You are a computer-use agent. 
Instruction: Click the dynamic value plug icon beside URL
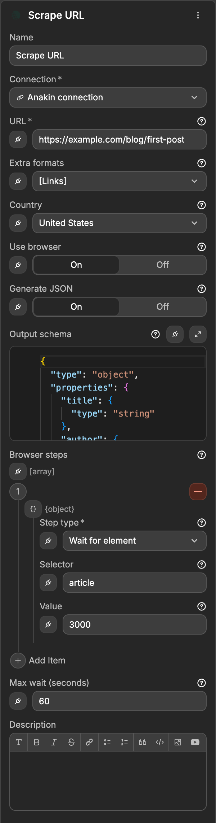(18, 139)
